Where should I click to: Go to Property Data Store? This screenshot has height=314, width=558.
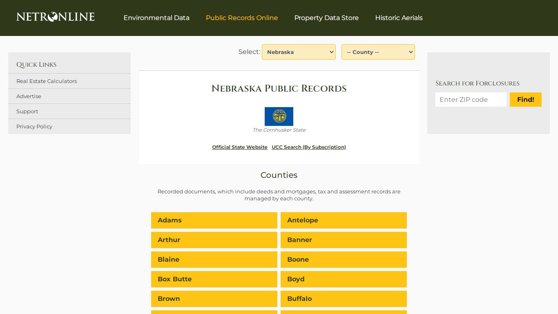pyautogui.click(x=326, y=18)
